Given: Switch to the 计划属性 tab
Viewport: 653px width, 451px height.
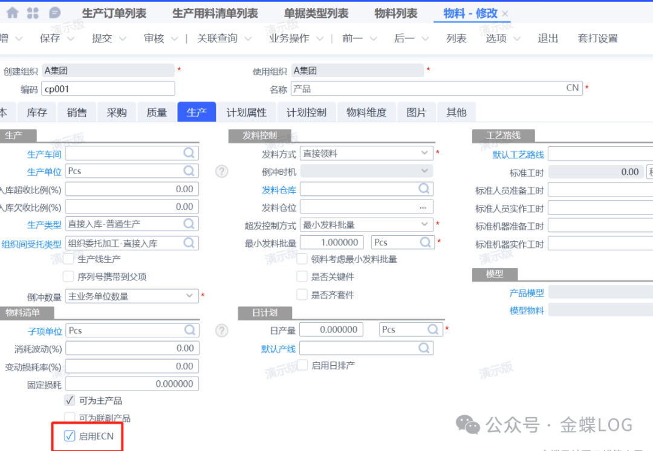Looking at the screenshot, I should click(246, 112).
